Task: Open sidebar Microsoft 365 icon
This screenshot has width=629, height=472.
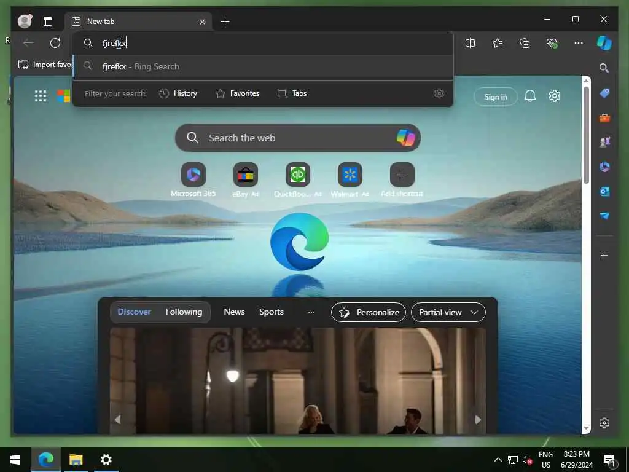Action: 604,167
